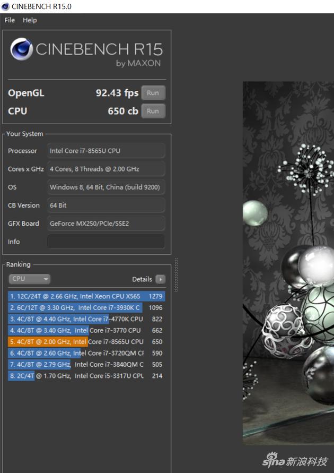Click the OS field Windows 8 64 Bit

pyautogui.click(x=106, y=187)
